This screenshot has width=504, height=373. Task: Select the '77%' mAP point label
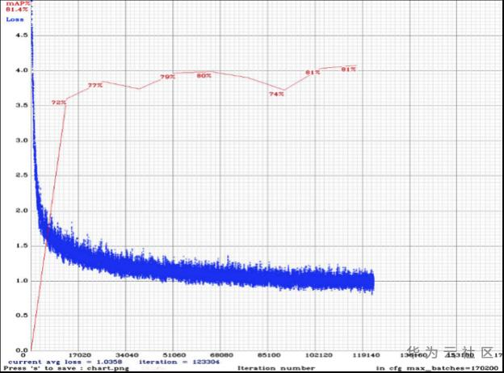pyautogui.click(x=95, y=86)
